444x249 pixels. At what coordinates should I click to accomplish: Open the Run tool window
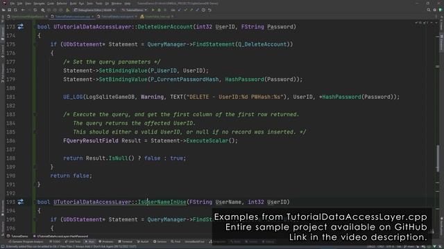(x=89, y=241)
